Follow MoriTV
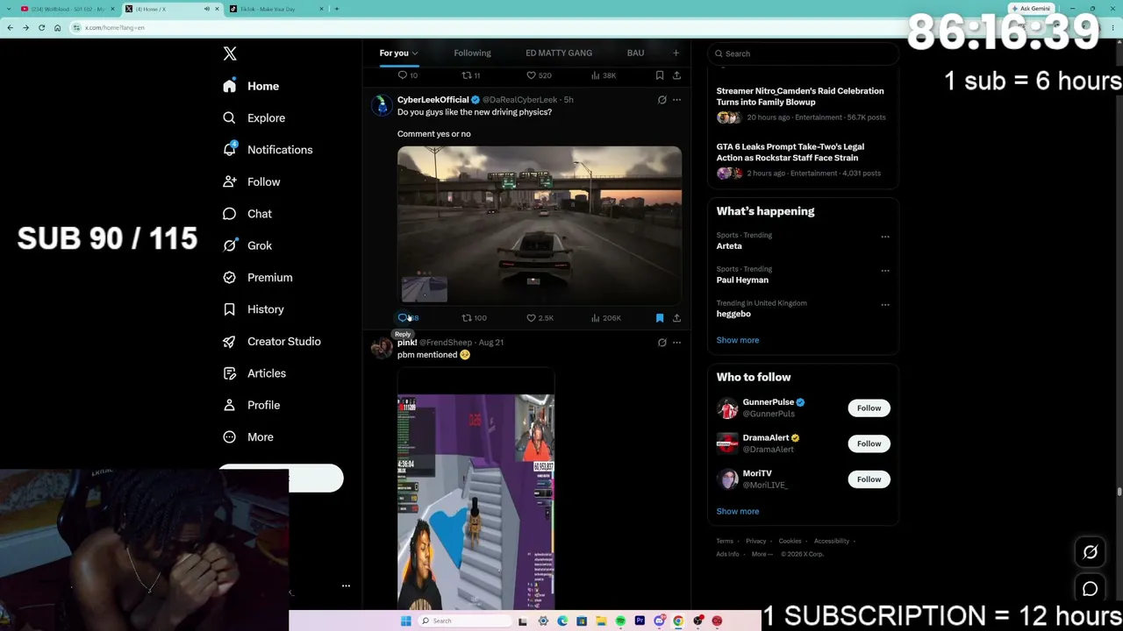 (869, 479)
